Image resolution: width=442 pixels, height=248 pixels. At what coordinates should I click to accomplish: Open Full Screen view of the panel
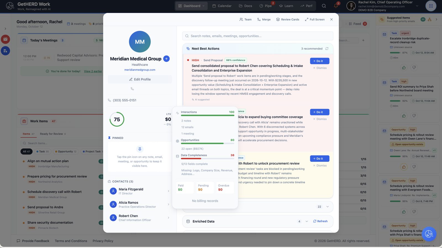315,19
